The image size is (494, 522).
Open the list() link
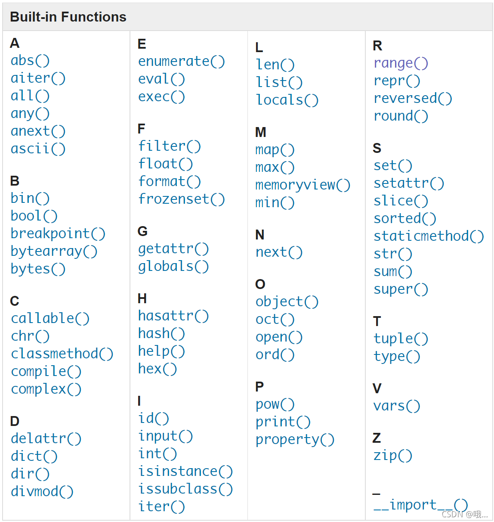(279, 83)
